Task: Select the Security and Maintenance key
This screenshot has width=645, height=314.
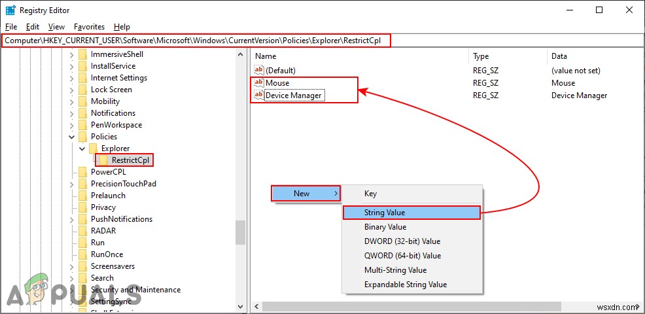Action: point(136,290)
